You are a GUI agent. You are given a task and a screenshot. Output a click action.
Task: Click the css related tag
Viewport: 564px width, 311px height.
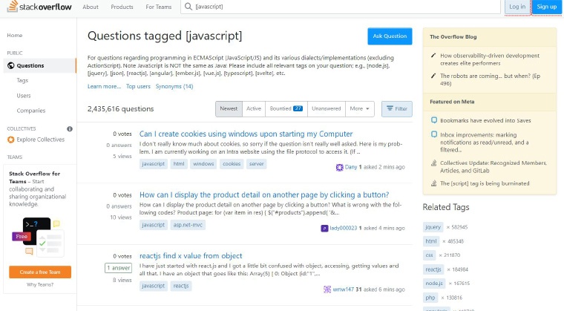(x=430, y=255)
